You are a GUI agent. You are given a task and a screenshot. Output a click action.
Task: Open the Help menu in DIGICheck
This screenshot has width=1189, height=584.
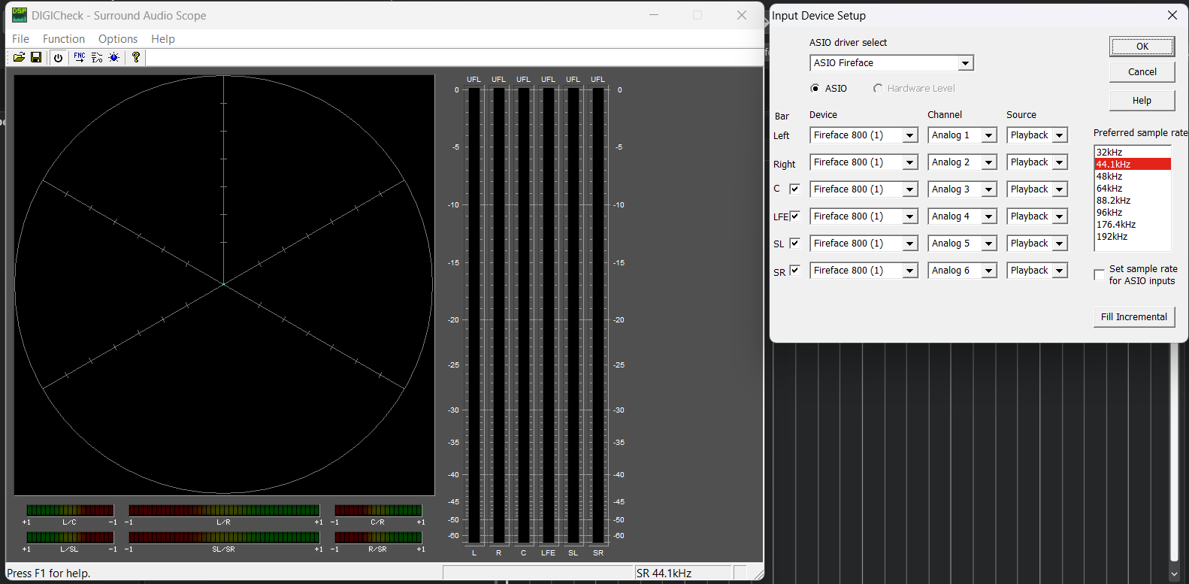point(163,39)
